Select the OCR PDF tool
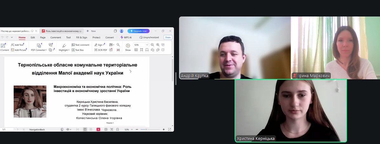 (101, 50)
